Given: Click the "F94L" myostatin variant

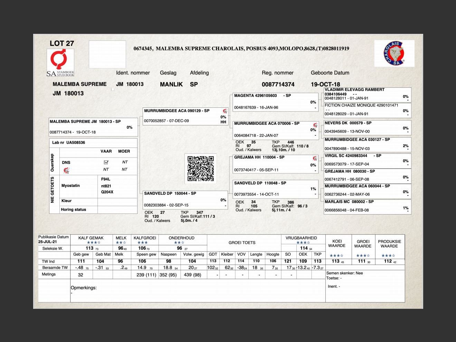Looking at the screenshot, I should (106, 179).
